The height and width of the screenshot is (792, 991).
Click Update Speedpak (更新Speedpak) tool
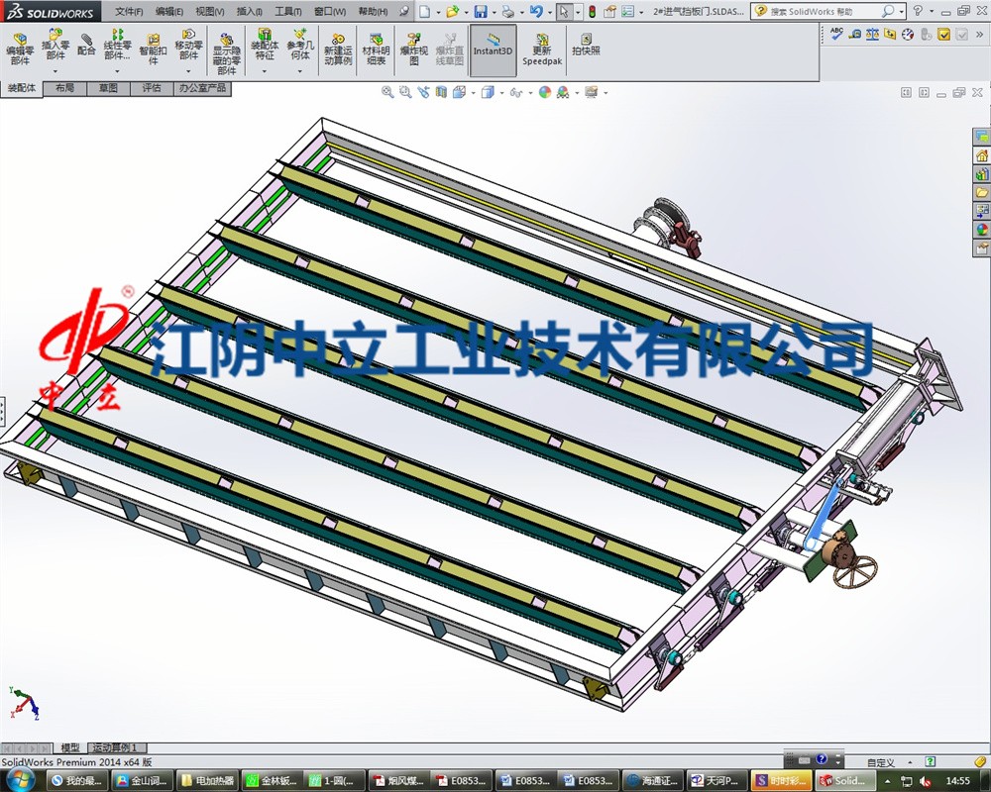[x=542, y=49]
